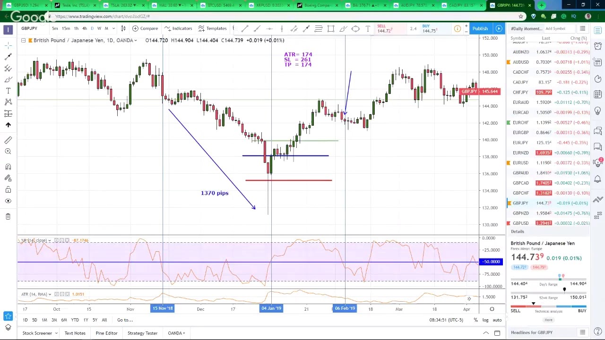Screen dimensions: 605x340
Task: Select the CADJPY row in the watchlist
Action: point(549,82)
